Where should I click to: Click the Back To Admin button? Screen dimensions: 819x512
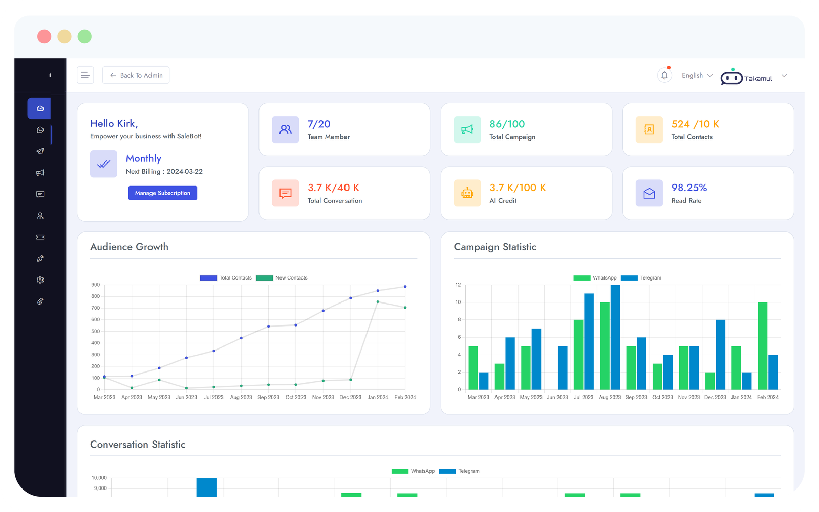pos(136,75)
